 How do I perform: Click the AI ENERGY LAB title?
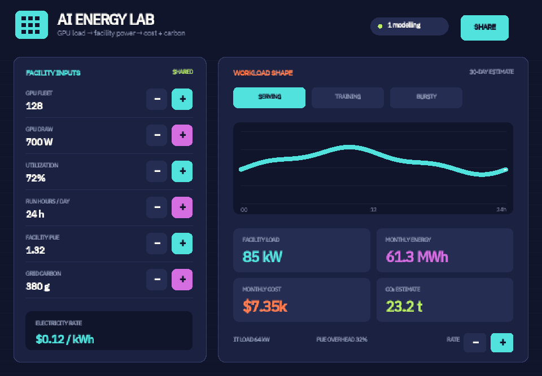coord(106,20)
